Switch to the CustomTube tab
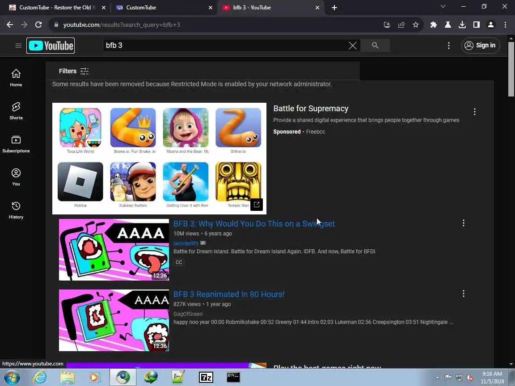Image resolution: width=515 pixels, height=386 pixels. coord(163,7)
